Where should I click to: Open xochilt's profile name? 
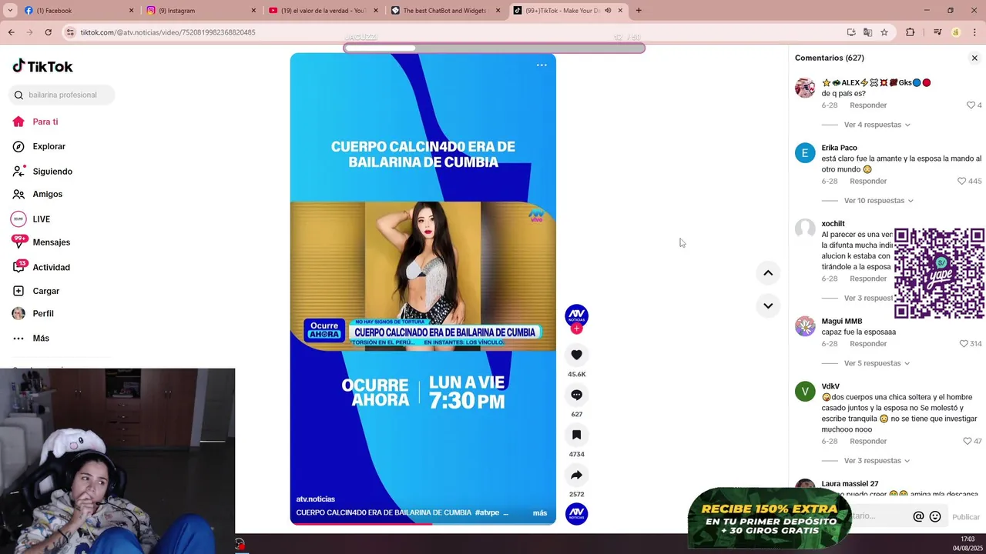(833, 224)
